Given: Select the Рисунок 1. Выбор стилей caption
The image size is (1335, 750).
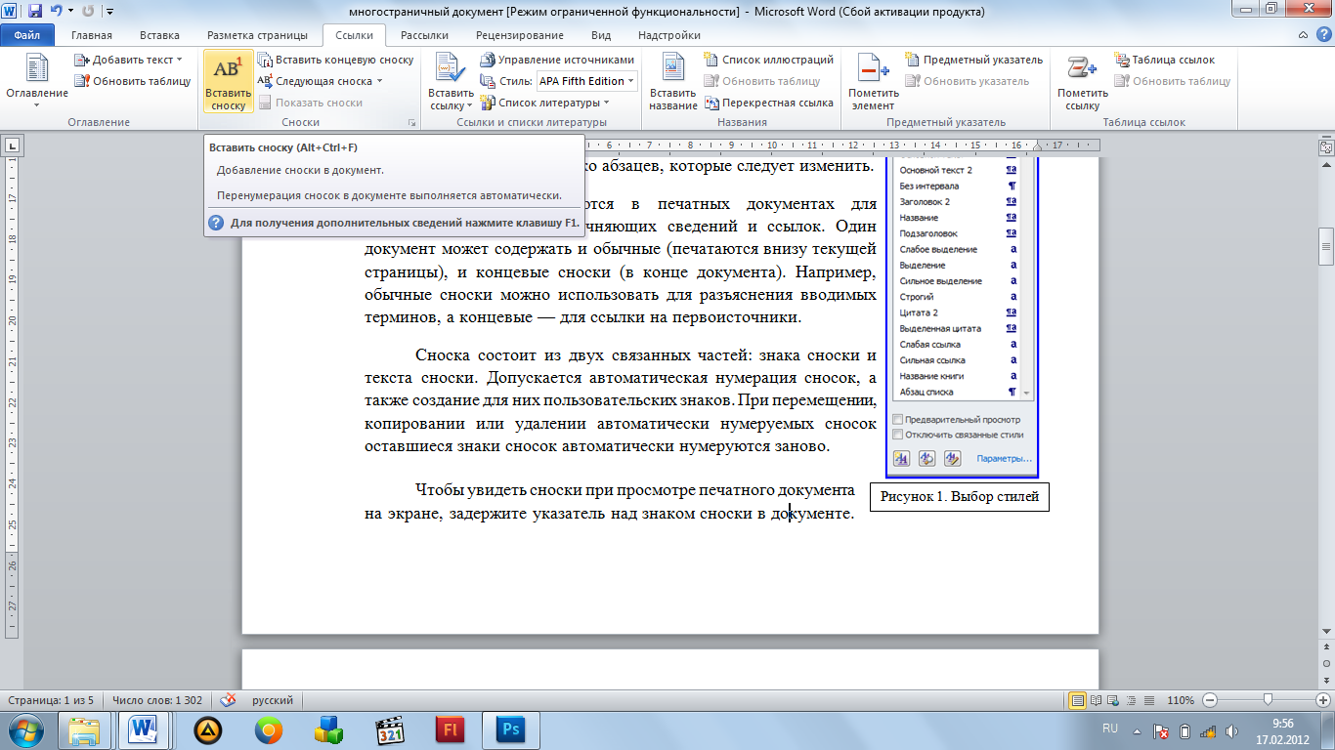Looking at the screenshot, I should (x=960, y=496).
